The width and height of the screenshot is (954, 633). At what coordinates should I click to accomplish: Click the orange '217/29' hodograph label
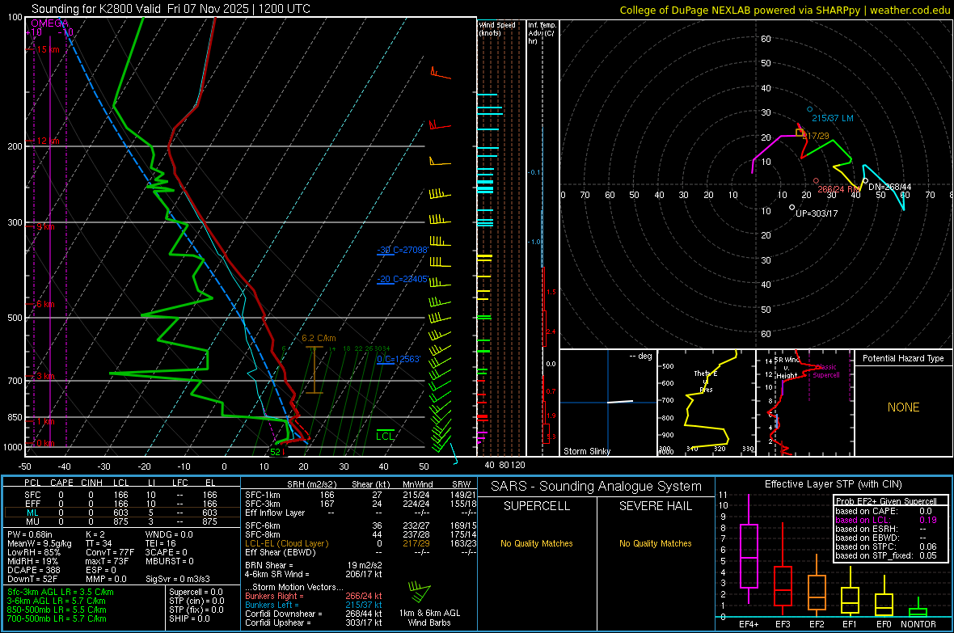tap(817, 136)
